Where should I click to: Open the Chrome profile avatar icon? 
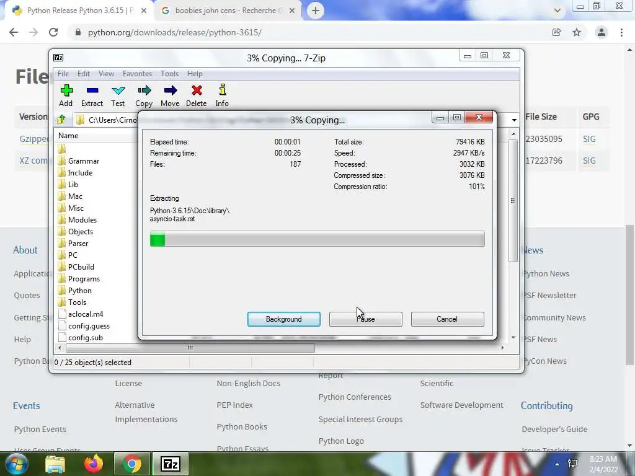coord(602,32)
